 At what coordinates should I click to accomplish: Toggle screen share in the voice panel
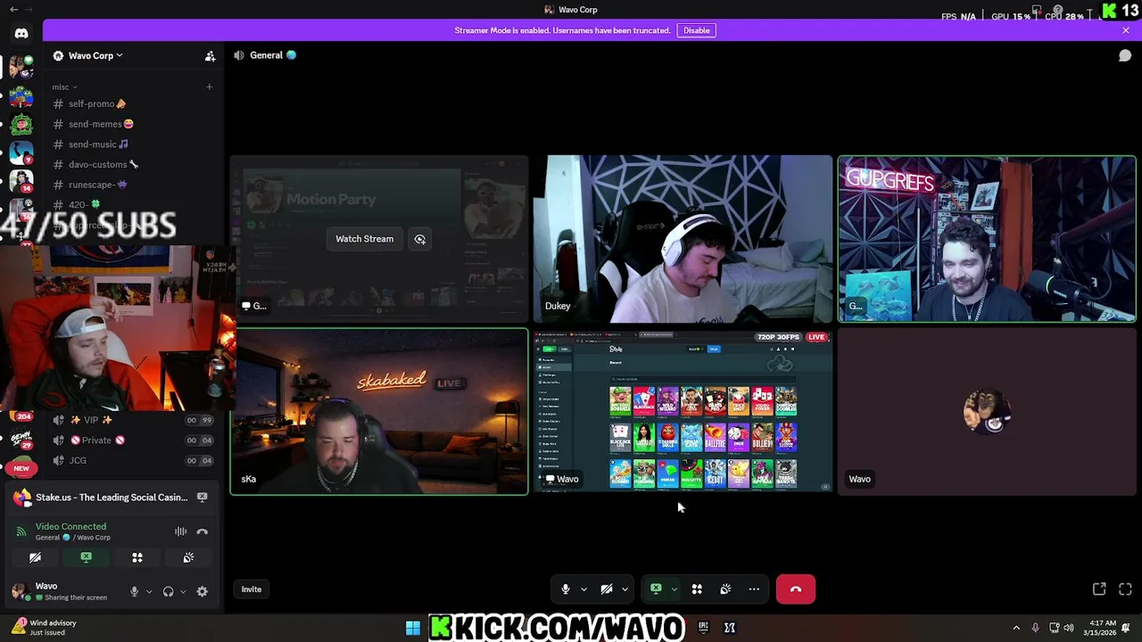(x=87, y=557)
